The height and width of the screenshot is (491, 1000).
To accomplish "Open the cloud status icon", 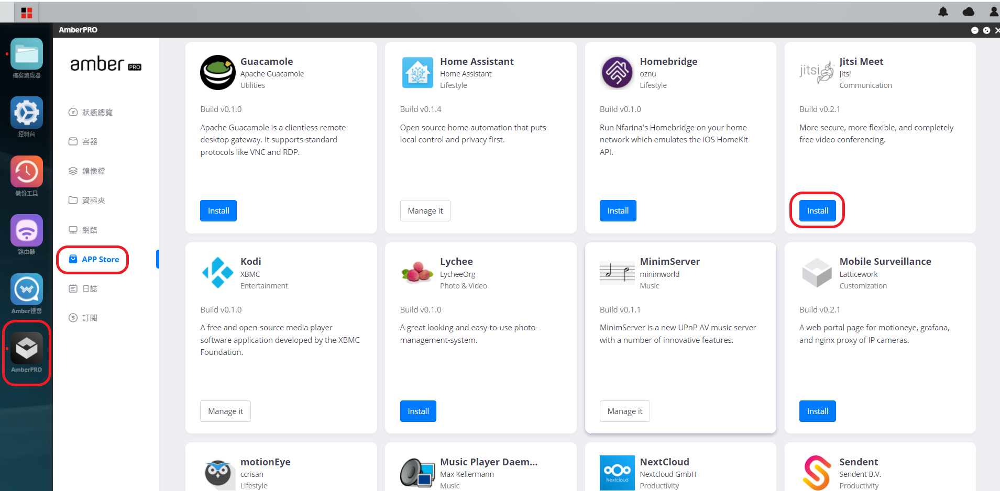I will [x=969, y=12].
